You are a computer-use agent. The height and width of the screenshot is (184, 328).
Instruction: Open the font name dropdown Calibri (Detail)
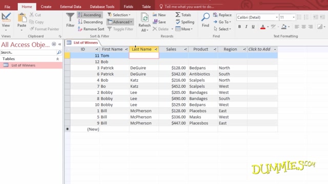277,17
